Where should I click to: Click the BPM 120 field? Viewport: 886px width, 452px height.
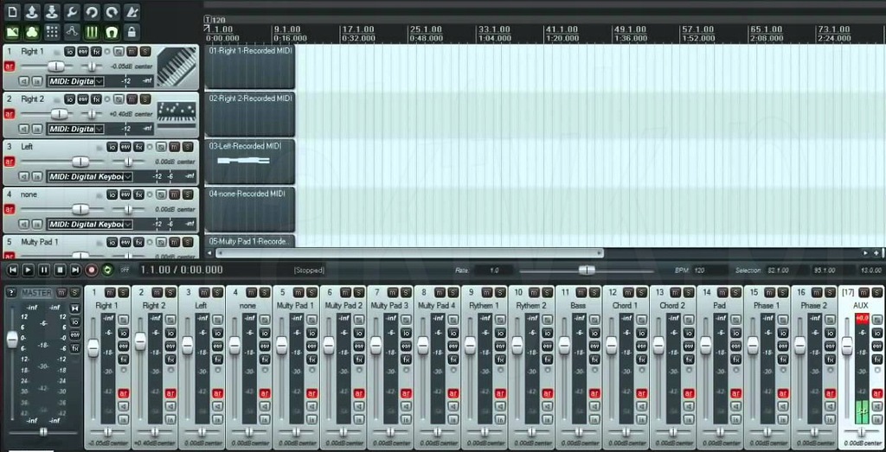(x=709, y=271)
